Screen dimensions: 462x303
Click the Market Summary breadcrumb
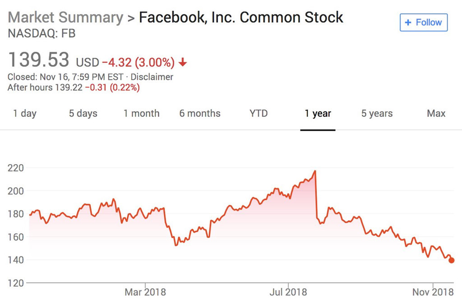click(65, 17)
